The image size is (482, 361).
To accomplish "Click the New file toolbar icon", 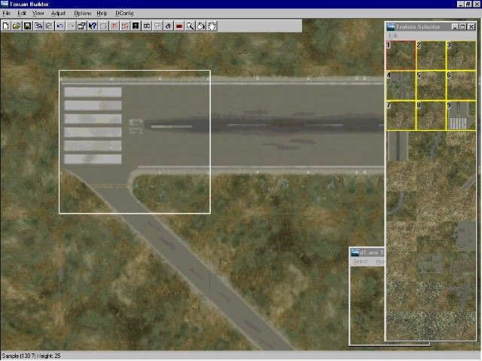I will (6, 26).
